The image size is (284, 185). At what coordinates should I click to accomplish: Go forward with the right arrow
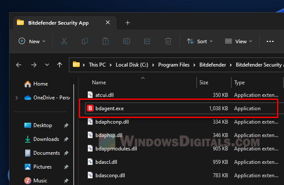[34, 65]
